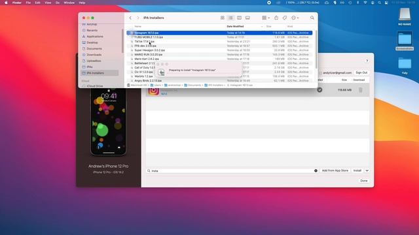Open the Help menu

pos(82,3)
